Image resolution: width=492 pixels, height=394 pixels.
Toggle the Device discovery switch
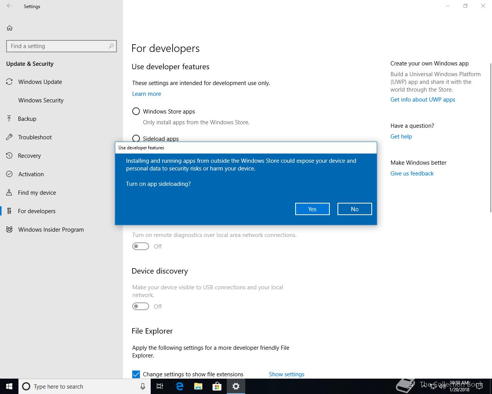141,306
